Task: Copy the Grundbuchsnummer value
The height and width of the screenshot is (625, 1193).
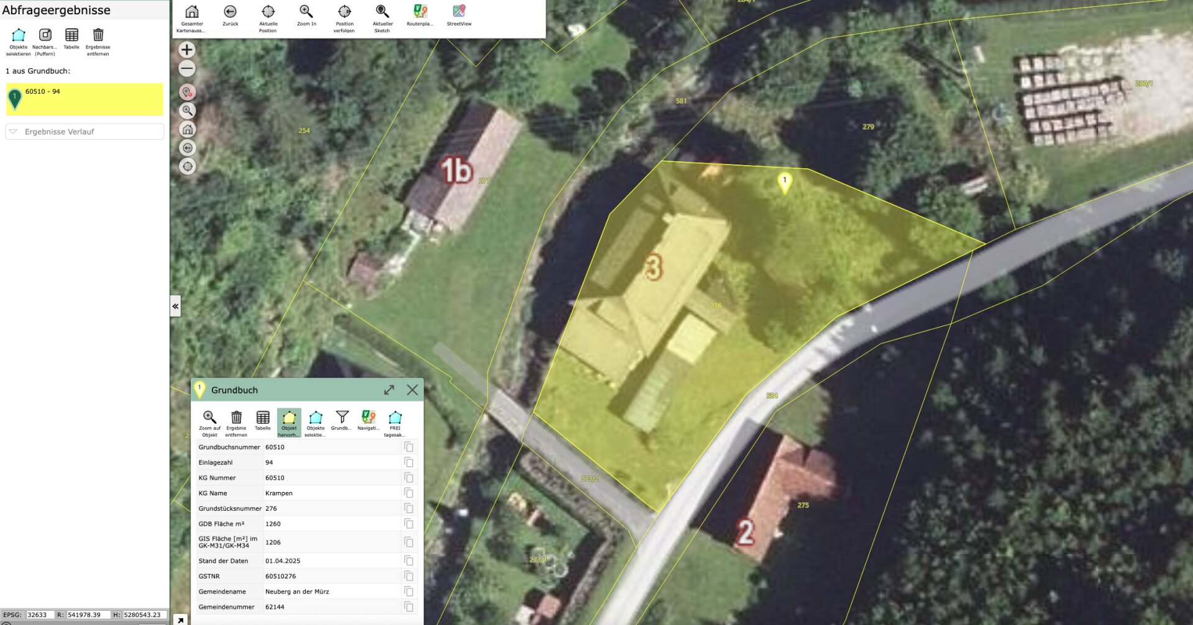Action: pyautogui.click(x=409, y=447)
